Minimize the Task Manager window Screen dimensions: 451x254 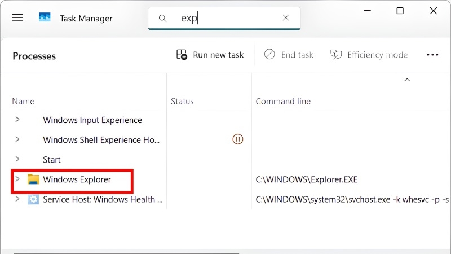coord(368,11)
